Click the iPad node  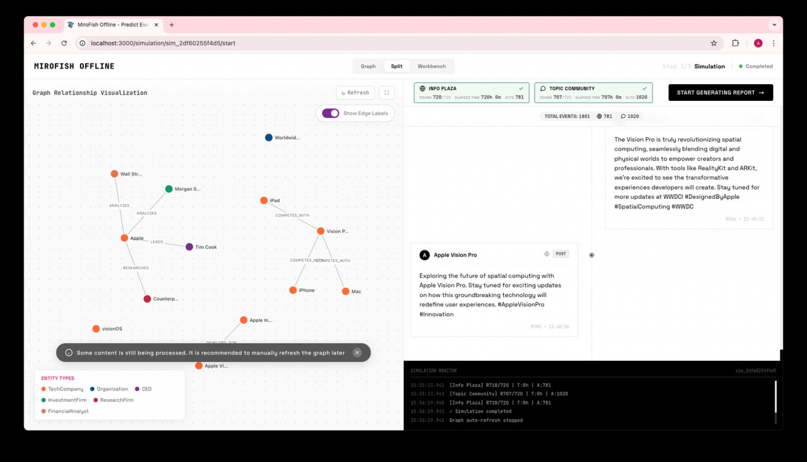tap(264, 200)
